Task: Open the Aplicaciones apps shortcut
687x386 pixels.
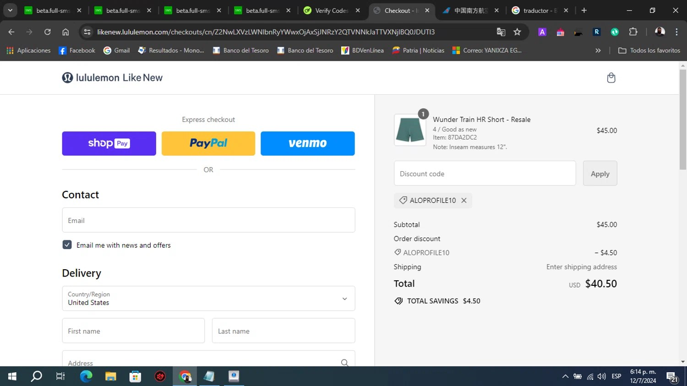Action: click(28, 50)
